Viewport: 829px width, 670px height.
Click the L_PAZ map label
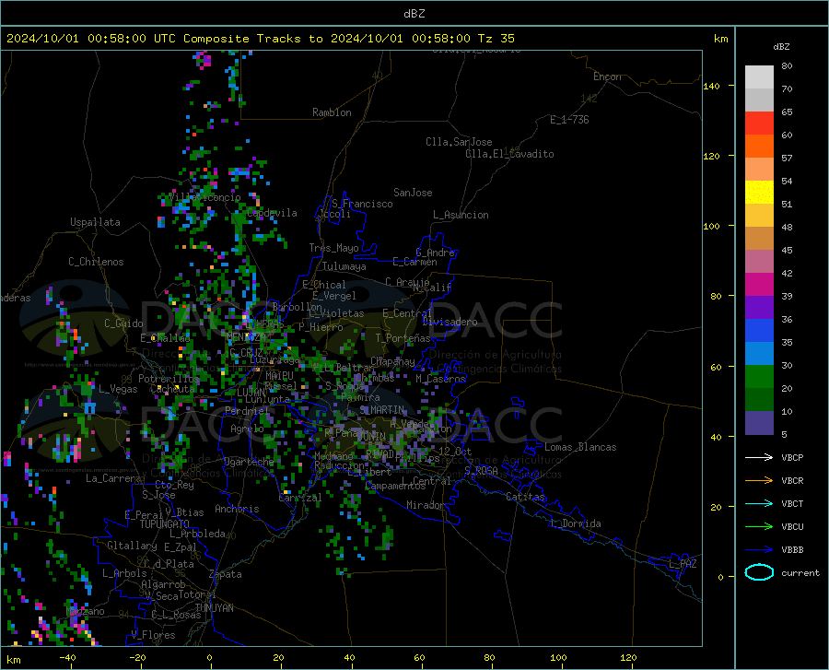coord(683,564)
